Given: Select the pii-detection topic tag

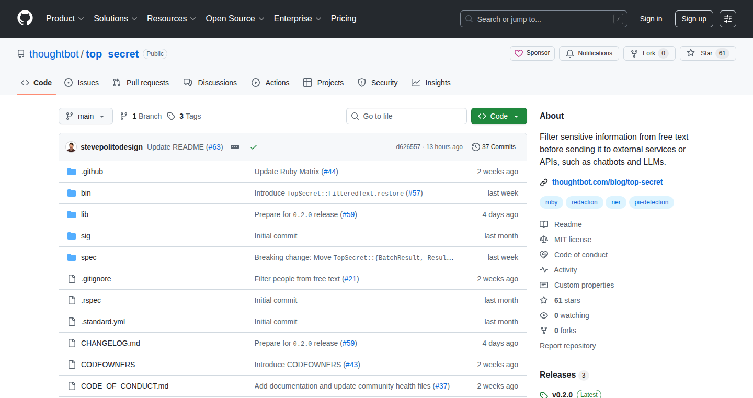Looking at the screenshot, I should coord(652,202).
